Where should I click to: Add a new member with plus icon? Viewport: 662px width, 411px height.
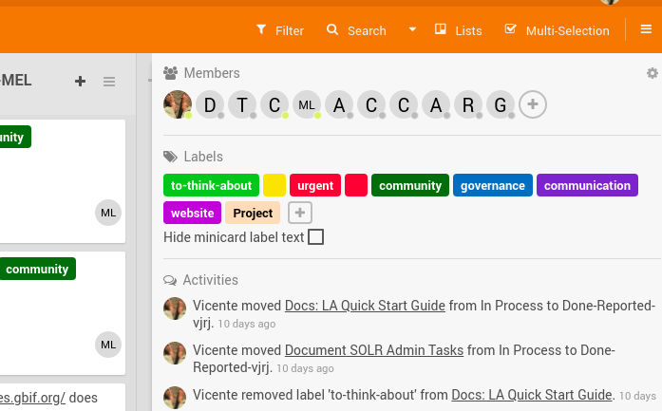tap(533, 104)
